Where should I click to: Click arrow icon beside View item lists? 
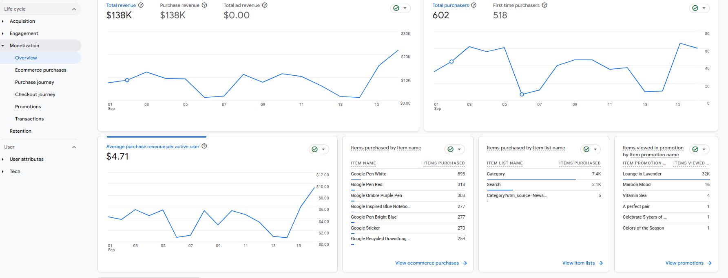point(601,263)
